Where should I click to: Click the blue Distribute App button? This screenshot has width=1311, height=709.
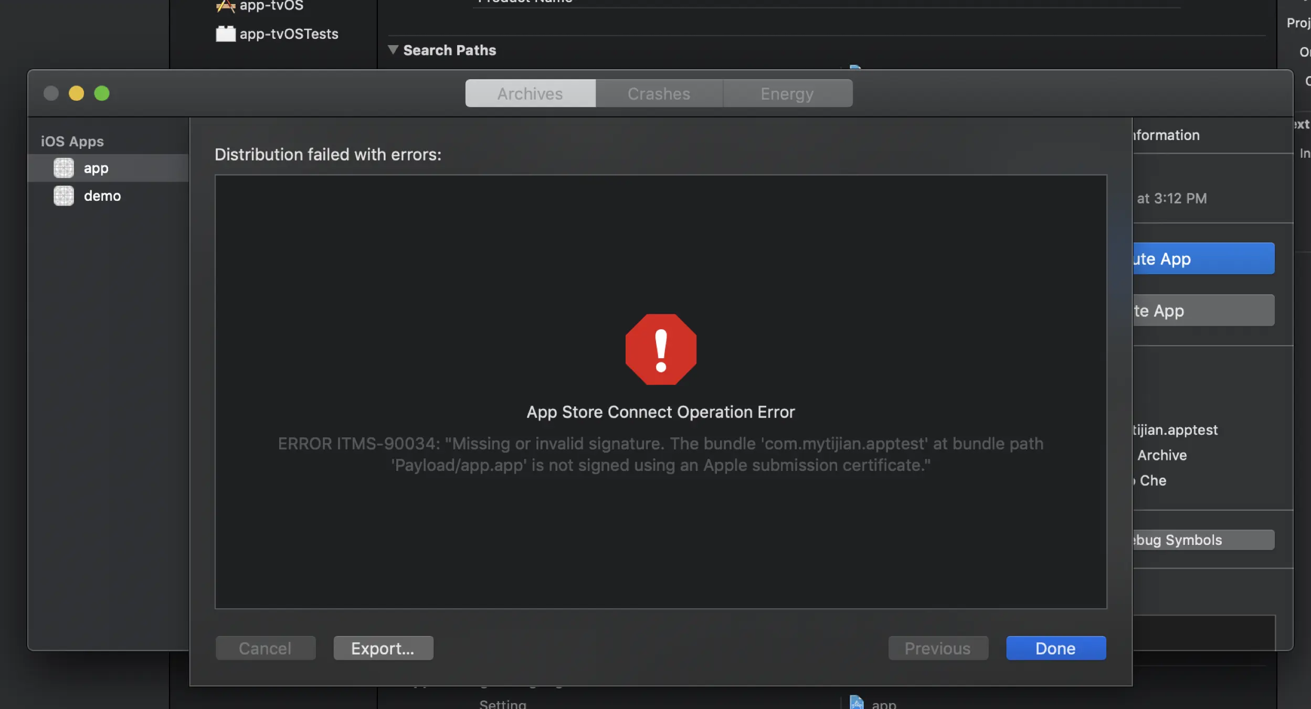pos(1203,259)
